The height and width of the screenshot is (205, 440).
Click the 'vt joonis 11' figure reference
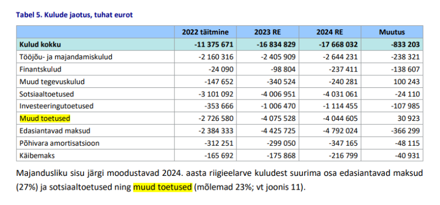(278, 187)
